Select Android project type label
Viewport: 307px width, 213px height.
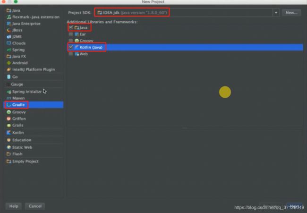coord(20,63)
